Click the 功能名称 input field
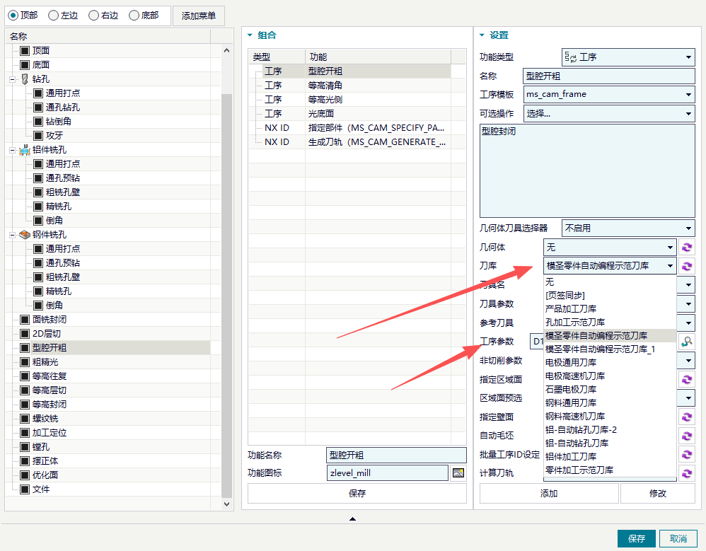The width and height of the screenshot is (706, 551). 396,455
